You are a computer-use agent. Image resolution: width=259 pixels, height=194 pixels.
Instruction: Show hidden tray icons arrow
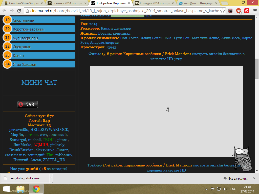[x=206, y=189]
